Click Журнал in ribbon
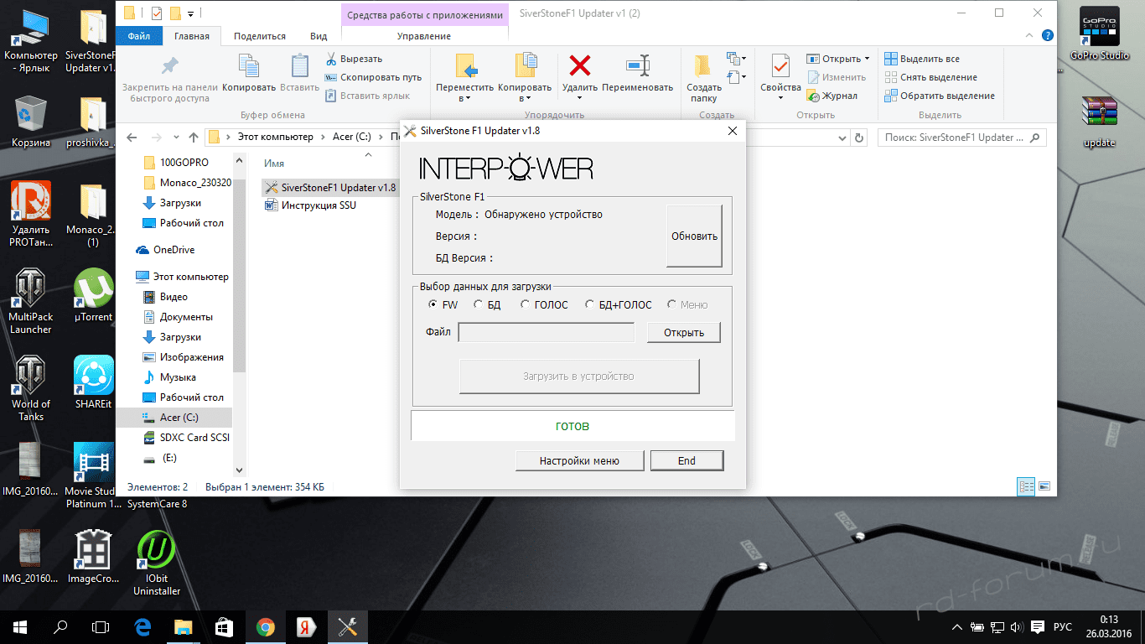This screenshot has height=644, width=1145. point(832,96)
